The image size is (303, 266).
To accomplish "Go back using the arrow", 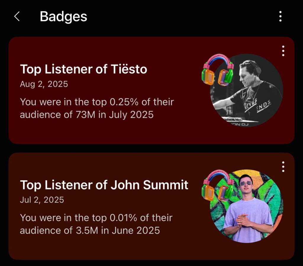I will (17, 17).
